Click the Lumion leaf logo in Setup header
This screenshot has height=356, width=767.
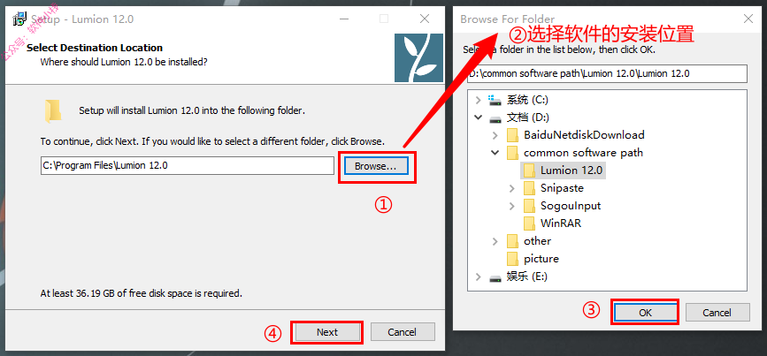[418, 58]
